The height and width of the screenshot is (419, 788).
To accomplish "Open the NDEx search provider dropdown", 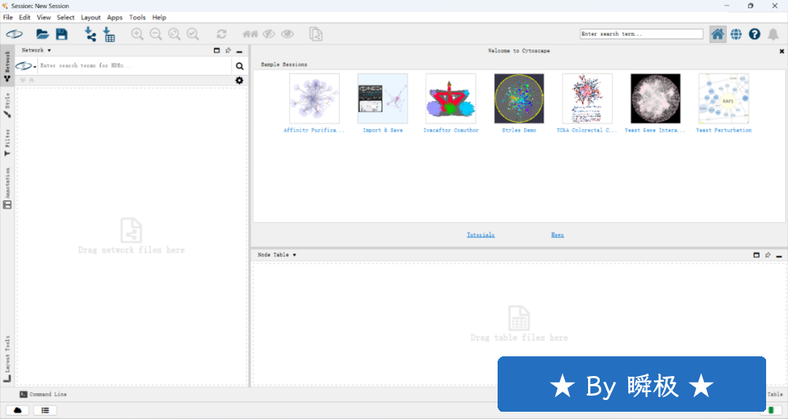I will tap(26, 66).
